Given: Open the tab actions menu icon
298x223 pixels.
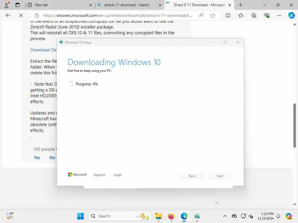Looking at the screenshot, I should (x=17, y=5).
